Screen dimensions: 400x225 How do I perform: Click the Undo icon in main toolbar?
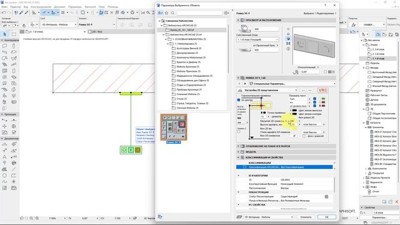point(4,12)
